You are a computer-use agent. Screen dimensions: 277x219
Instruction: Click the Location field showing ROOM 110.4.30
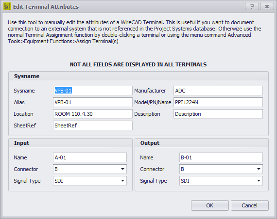click(92, 114)
